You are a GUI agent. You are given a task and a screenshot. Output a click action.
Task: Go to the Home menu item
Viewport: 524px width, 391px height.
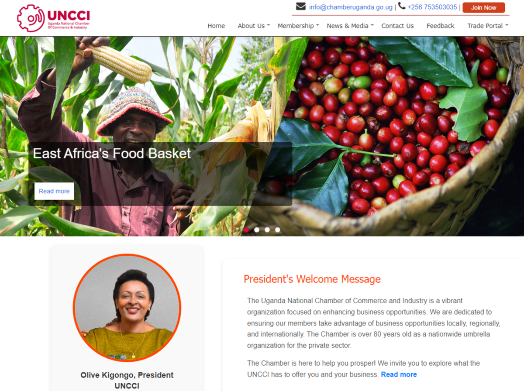pyautogui.click(x=216, y=26)
